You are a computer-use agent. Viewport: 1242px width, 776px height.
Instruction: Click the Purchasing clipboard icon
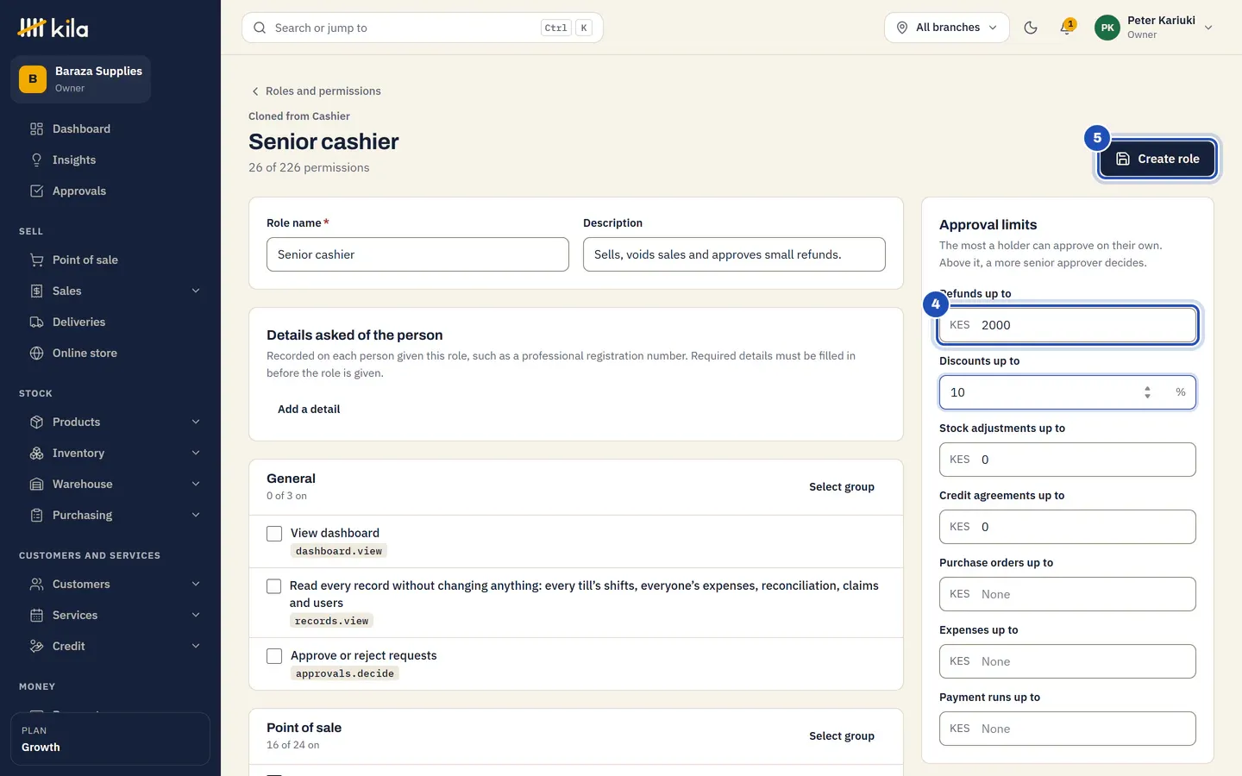36,516
